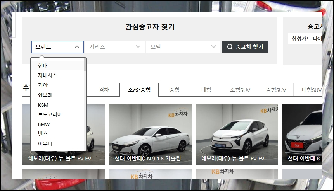Select 제네시스 from the brand list
This screenshot has height=191, width=334.
coord(47,75)
